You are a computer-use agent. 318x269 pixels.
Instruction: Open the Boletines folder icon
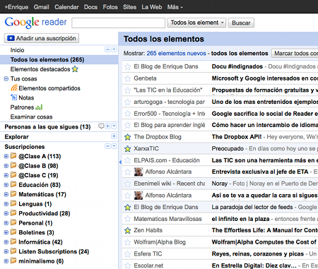pos(13,232)
